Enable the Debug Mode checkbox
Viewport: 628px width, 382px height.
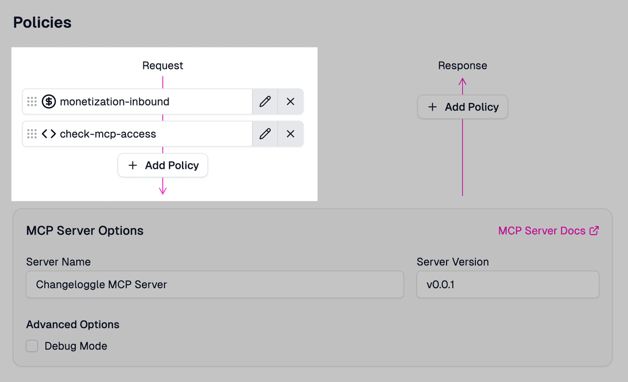[x=32, y=346]
